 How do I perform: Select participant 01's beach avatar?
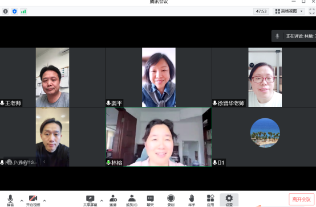tap(265, 133)
